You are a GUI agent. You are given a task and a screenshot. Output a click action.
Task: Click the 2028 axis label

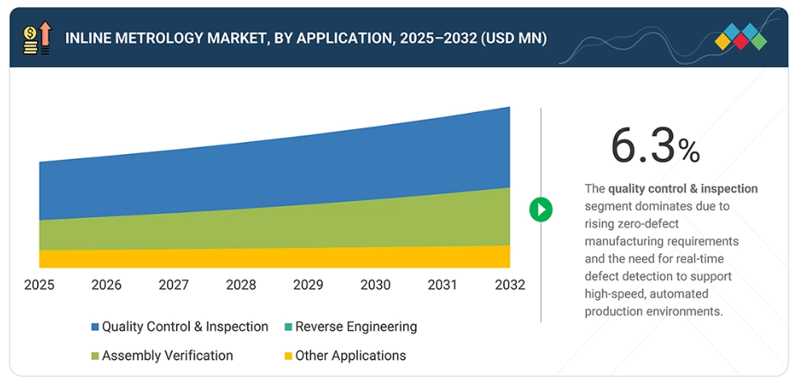click(241, 285)
